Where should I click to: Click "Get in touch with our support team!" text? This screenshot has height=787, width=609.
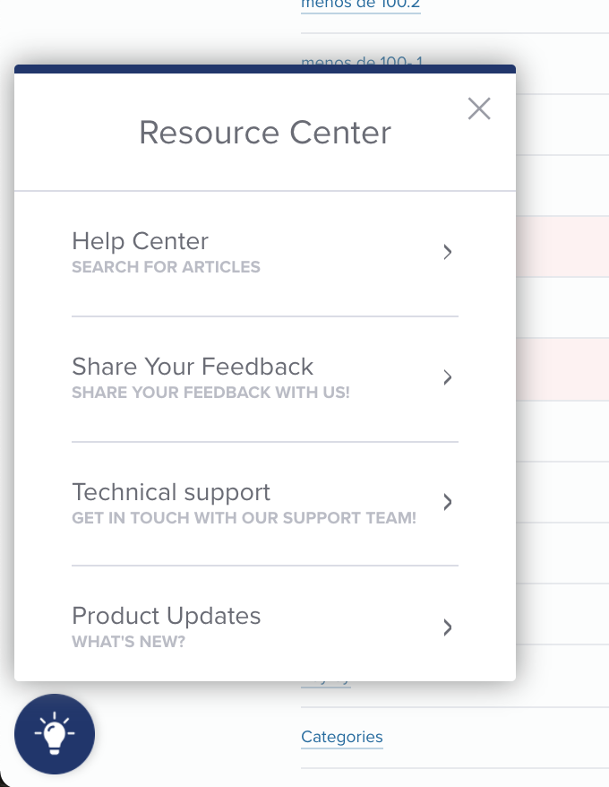(244, 518)
